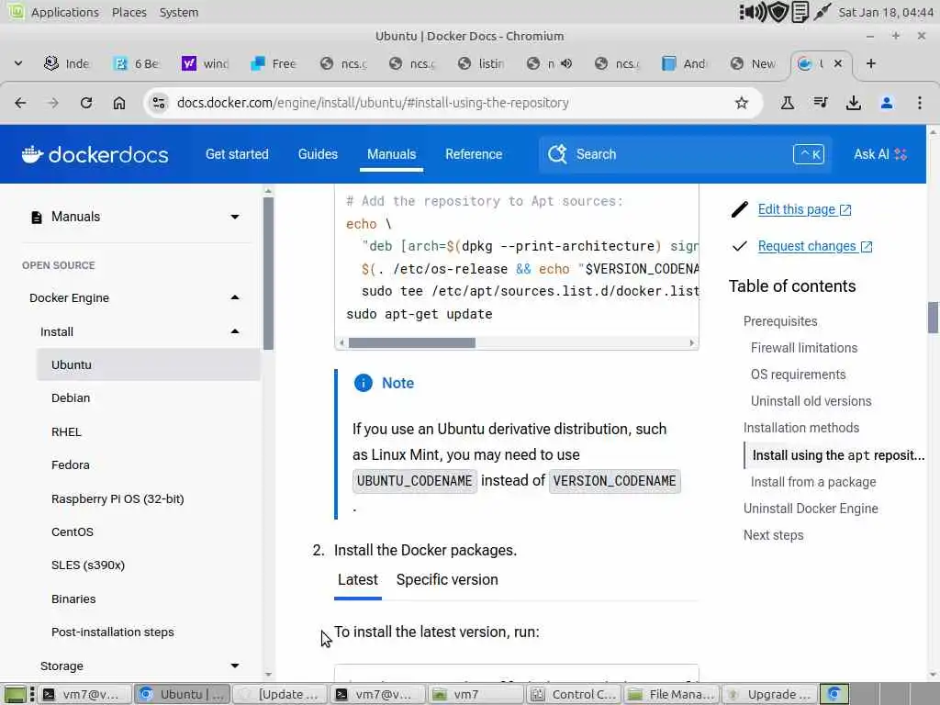Click the clipboard notes tray icon
Image resolution: width=940 pixels, height=705 pixels.
tap(800, 12)
